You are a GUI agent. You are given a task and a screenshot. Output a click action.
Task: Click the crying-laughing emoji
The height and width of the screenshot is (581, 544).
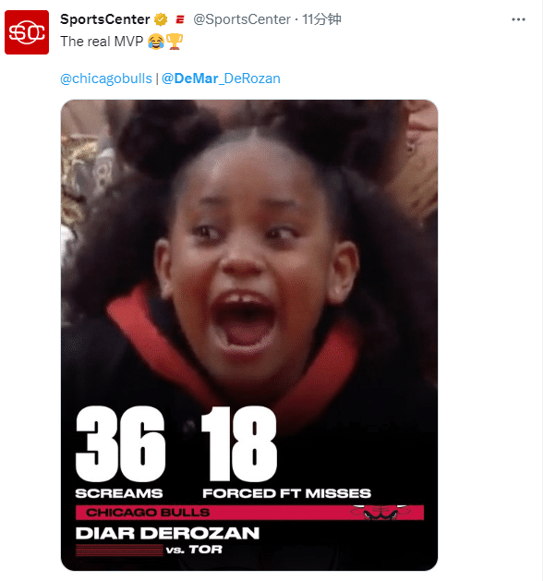point(156,42)
